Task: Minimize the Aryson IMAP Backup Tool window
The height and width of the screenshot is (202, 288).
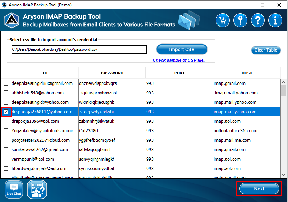Action: coord(247,5)
